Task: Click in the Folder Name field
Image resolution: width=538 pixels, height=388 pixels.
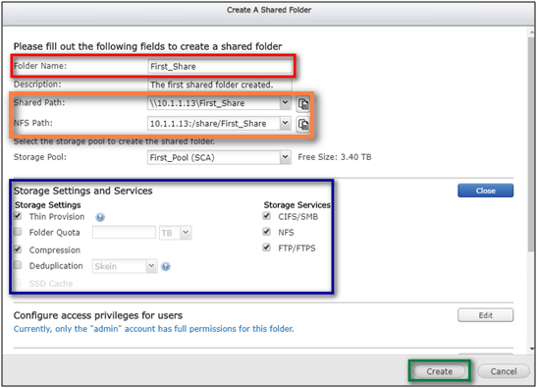Action: point(220,67)
